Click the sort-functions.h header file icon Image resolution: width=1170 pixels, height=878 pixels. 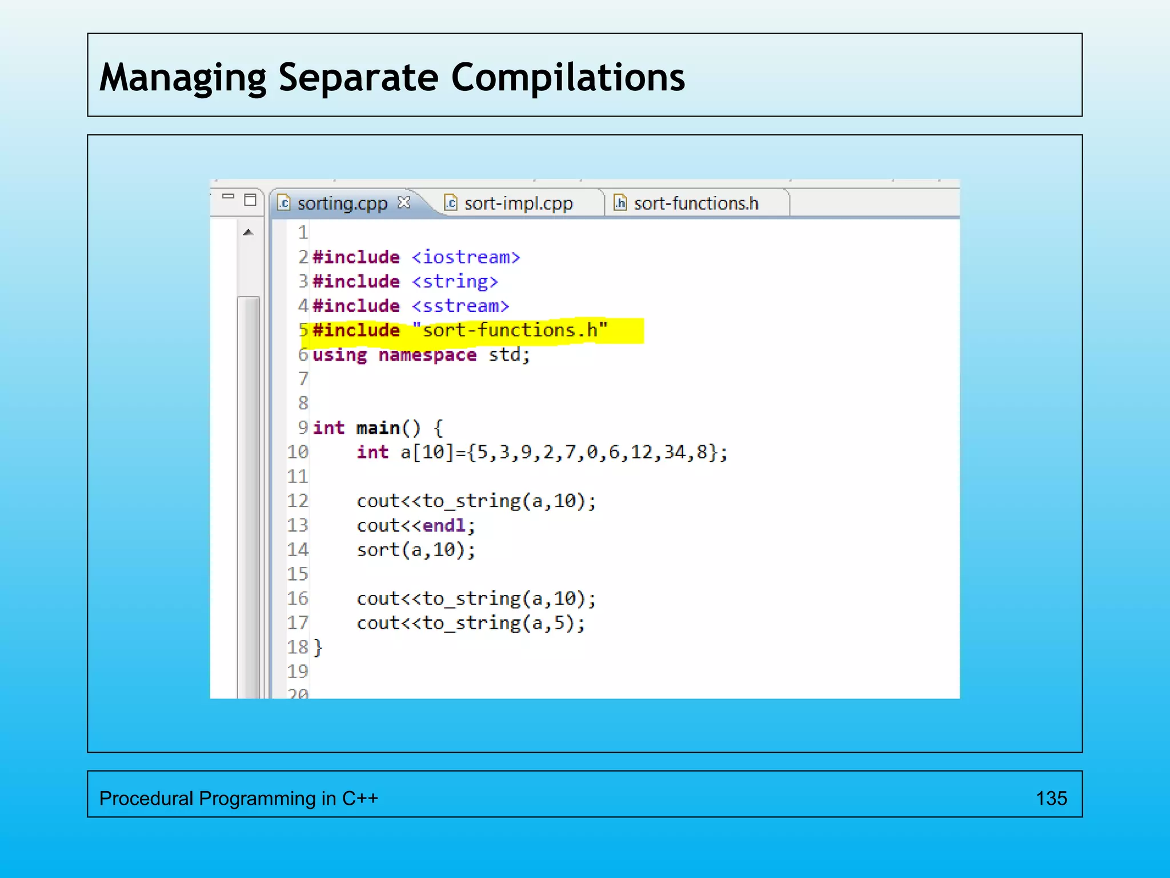coord(620,203)
